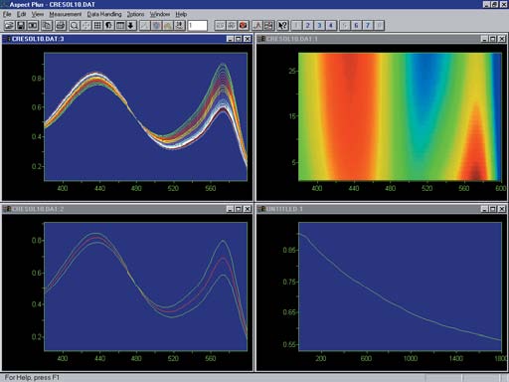Click the Save floppy disk icon

(21, 26)
